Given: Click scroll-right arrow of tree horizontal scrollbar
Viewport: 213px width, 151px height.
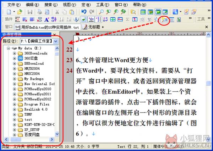Looking at the screenshot, I should coord(52,139).
